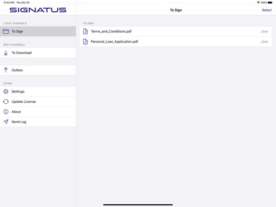Click the About info icon
The image size is (276, 207).
(x=6, y=112)
